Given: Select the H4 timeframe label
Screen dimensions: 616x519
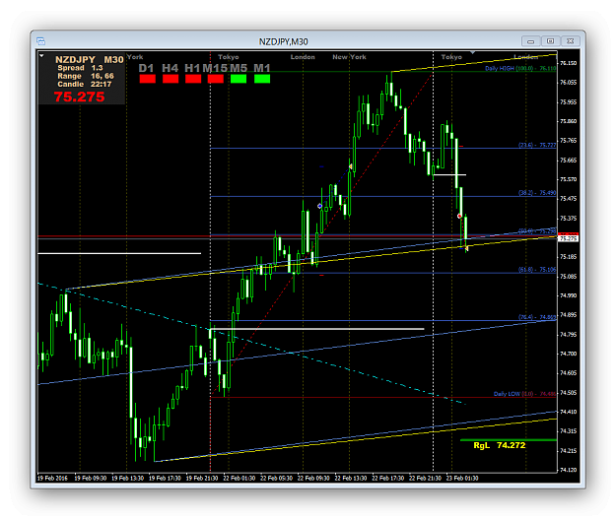Looking at the screenshot, I should [x=171, y=68].
